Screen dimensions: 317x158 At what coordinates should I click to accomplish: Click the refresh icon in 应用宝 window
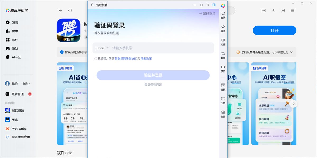coord(70,11)
